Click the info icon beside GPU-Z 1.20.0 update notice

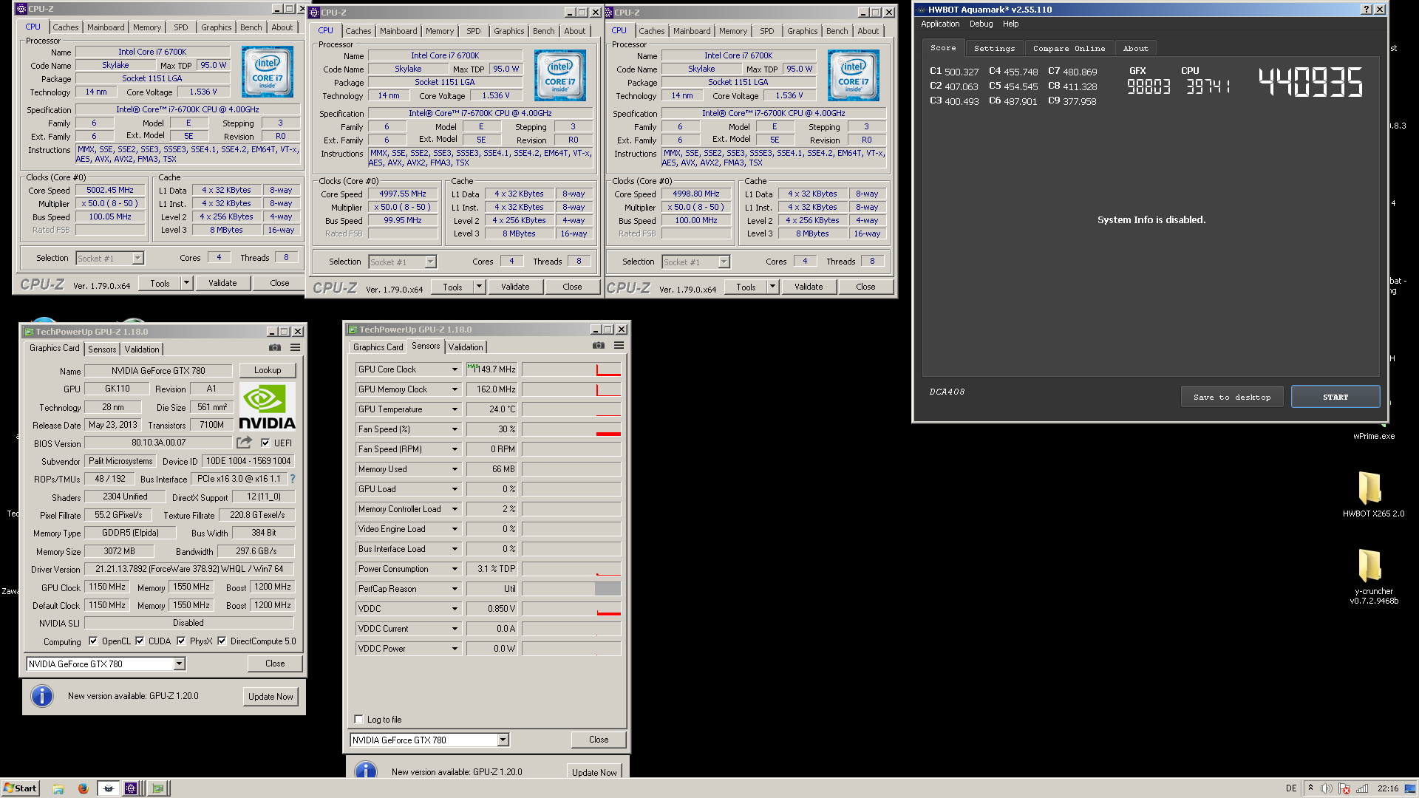coord(42,696)
